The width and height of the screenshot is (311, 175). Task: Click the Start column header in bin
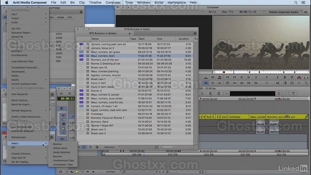tap(146, 39)
